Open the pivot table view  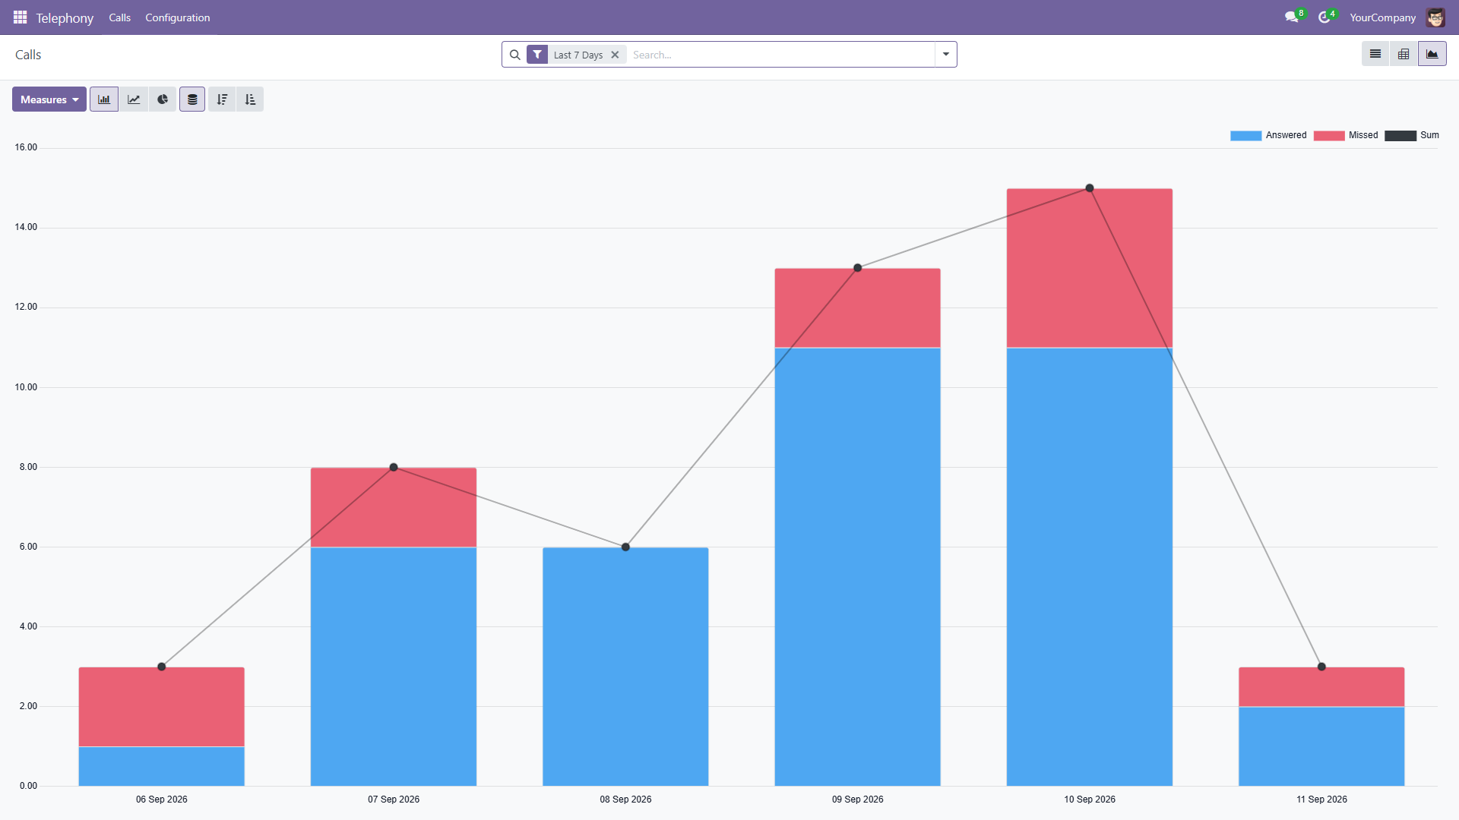[x=1404, y=54]
